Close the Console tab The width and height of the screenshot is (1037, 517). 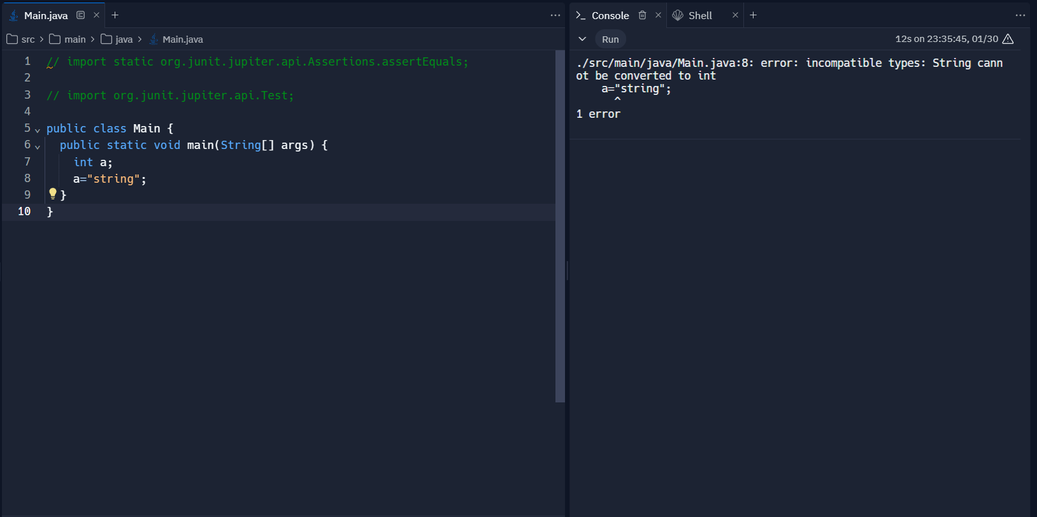click(x=658, y=15)
